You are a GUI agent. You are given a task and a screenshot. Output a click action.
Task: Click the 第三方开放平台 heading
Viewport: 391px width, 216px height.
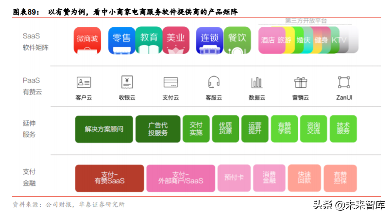pos(306,21)
